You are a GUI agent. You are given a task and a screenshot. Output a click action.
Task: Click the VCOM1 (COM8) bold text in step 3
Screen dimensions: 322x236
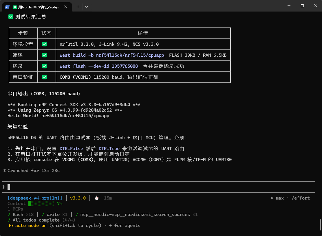point(78,160)
